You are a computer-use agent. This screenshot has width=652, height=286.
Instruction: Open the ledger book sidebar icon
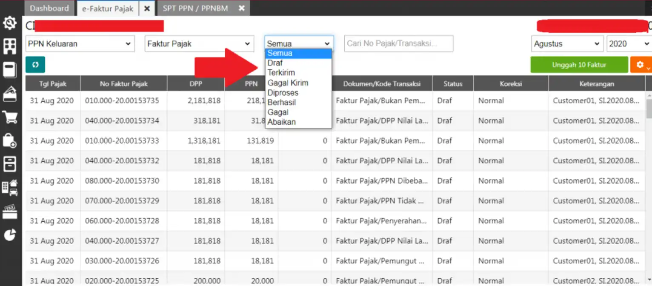[10, 70]
